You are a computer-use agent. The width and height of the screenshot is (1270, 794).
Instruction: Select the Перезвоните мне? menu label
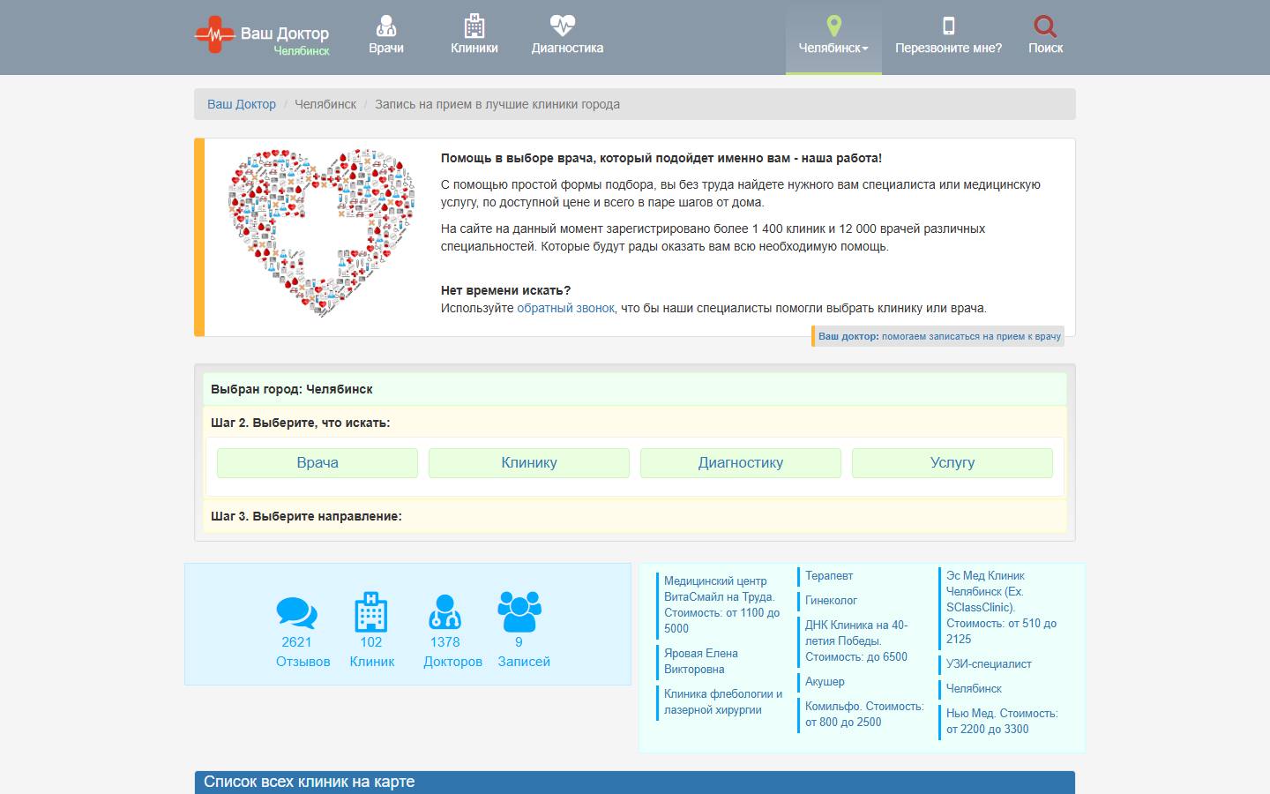[x=948, y=48]
